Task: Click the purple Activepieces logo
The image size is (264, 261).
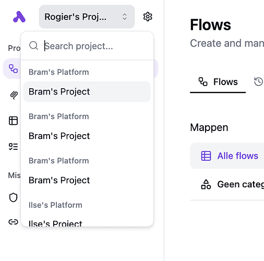Action: click(19, 17)
